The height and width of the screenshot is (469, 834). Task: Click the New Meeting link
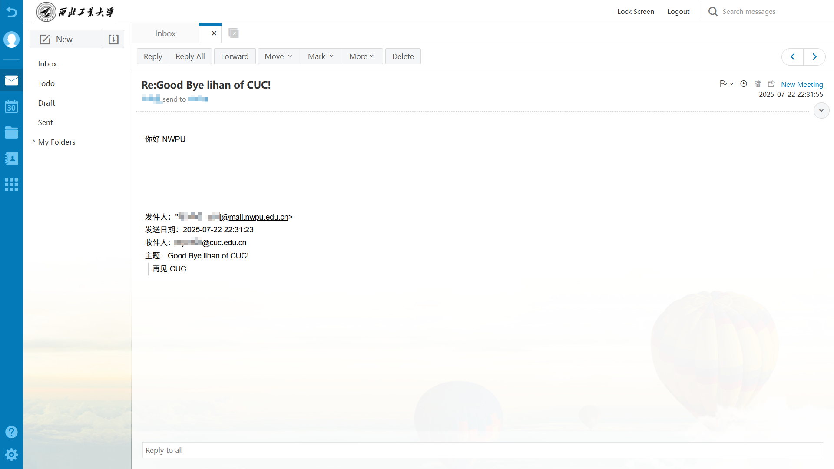click(x=801, y=84)
